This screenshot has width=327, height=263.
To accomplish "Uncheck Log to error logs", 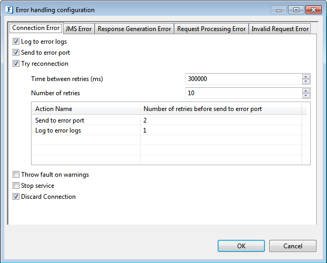I will [16, 42].
